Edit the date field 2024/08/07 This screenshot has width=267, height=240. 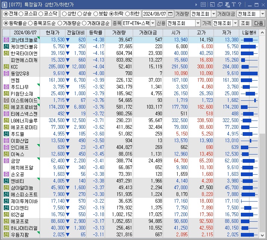(x=154, y=14)
